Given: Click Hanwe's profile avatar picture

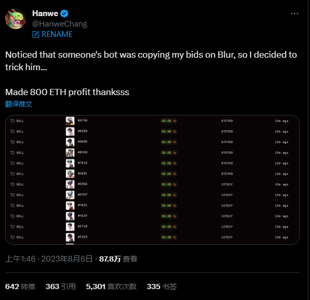Looking at the screenshot, I should pos(16,19).
